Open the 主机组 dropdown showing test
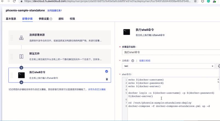 (x=168, y=66)
